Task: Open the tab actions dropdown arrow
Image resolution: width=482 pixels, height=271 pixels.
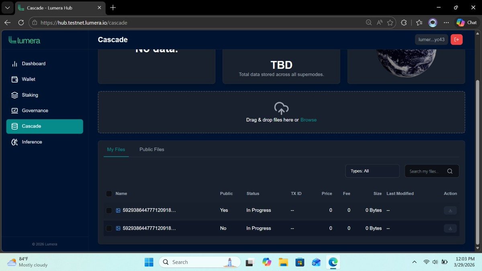Action: (x=7, y=8)
